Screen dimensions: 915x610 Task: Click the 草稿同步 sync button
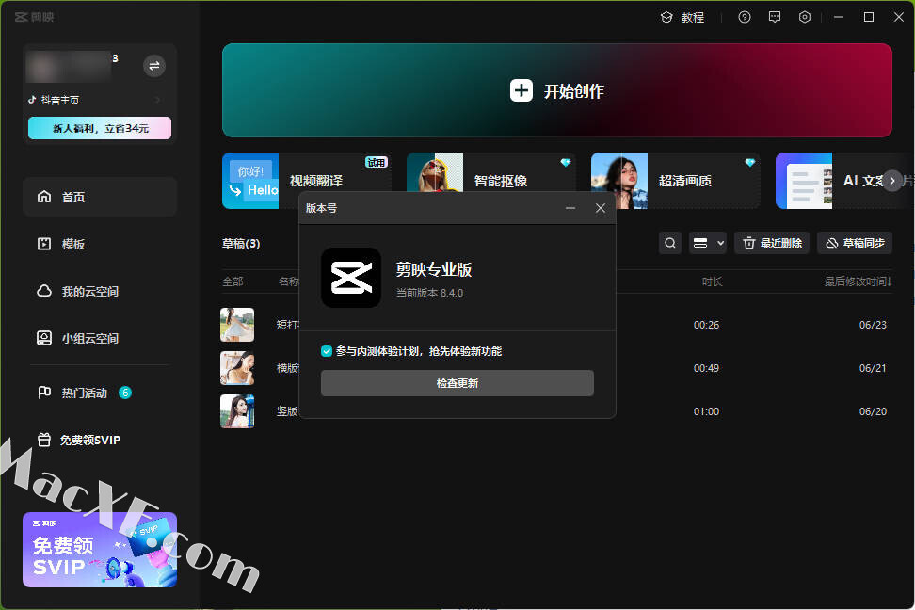click(x=855, y=243)
